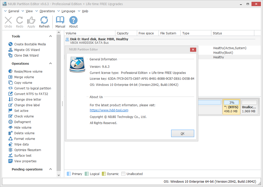Select Resize/Move volume operation
Viewport: 263px width, 187px height.
pyautogui.click(x=25, y=71)
